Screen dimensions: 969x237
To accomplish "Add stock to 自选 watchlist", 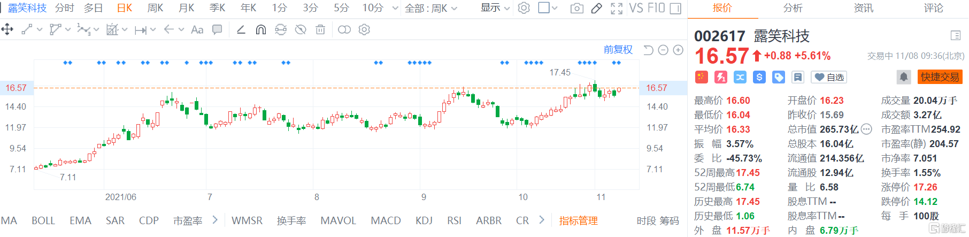I will click(x=829, y=77).
